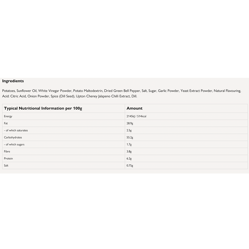Select the Carbohydrates row label
The width and height of the screenshot is (249, 249).
(13, 137)
